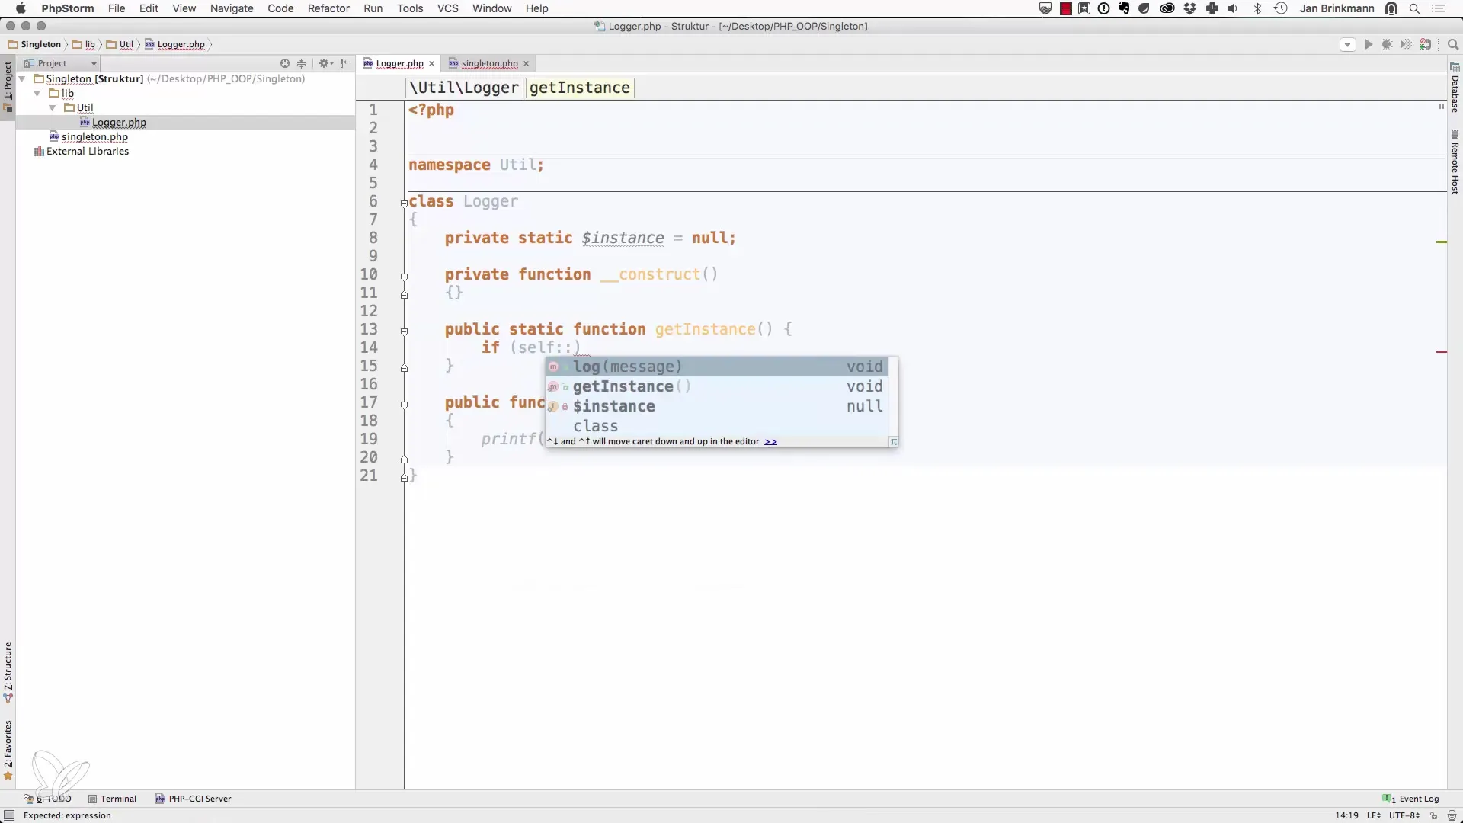Toggle listening for PHP debug connections
The height and width of the screenshot is (823, 1463).
click(1426, 45)
